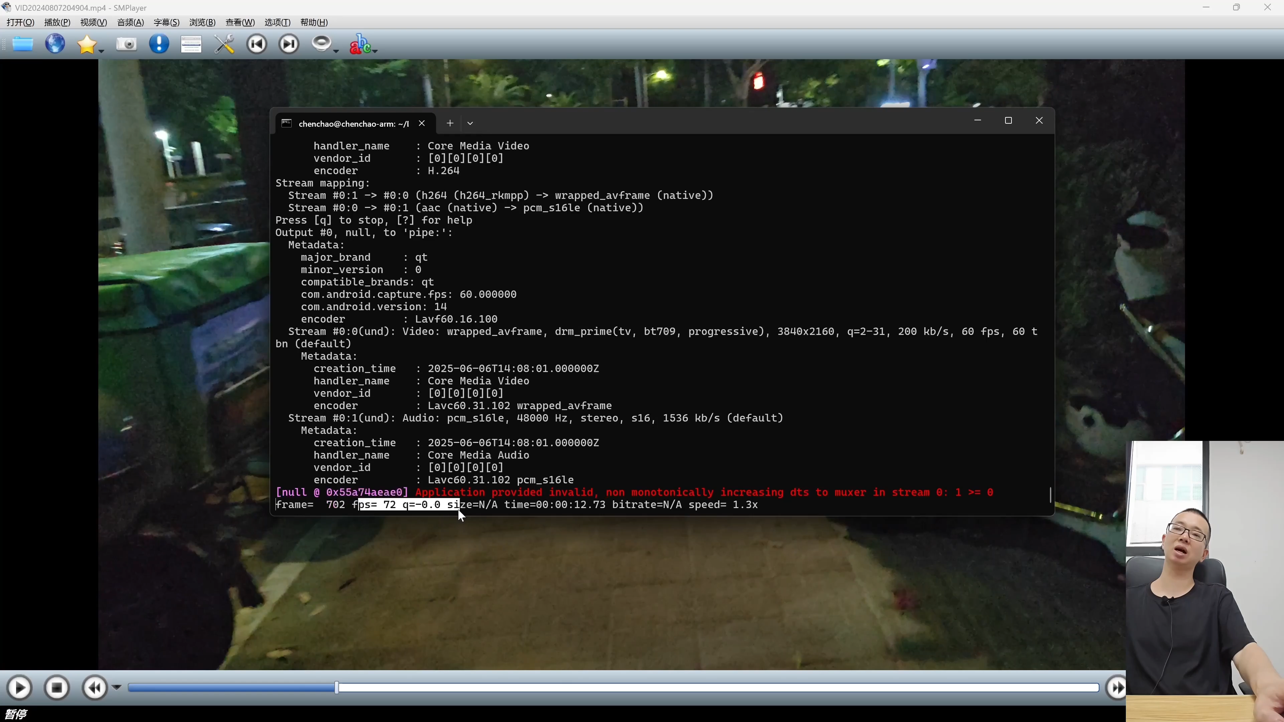Image resolution: width=1284 pixels, height=722 pixels.
Task: Jump to next file in SMPlayer toolbar
Action: coord(289,44)
